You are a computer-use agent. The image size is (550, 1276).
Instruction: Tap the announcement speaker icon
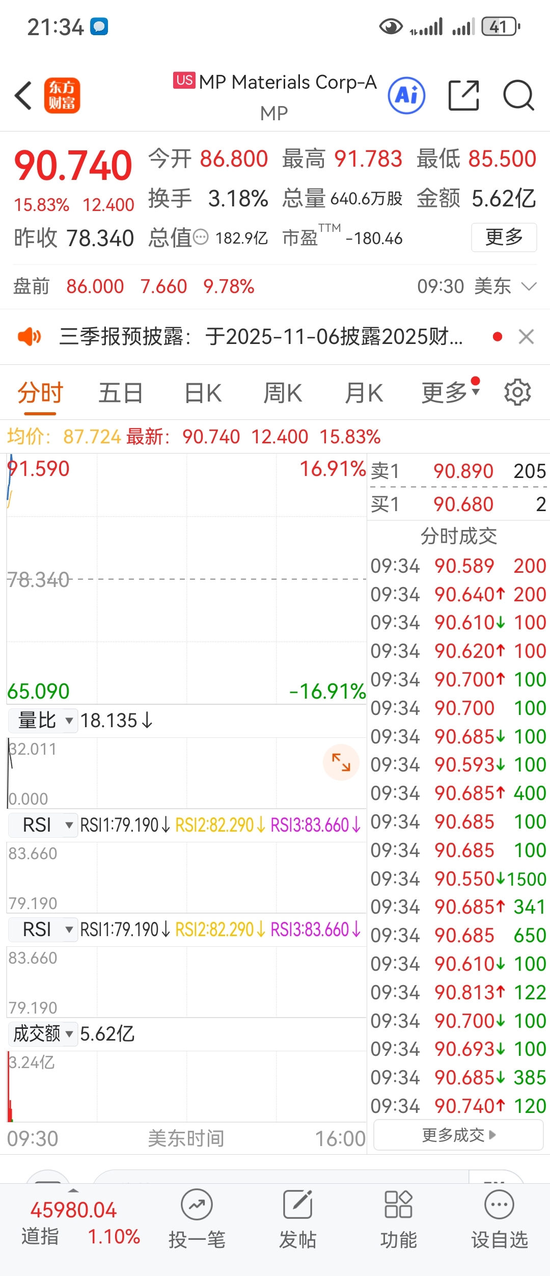(29, 336)
